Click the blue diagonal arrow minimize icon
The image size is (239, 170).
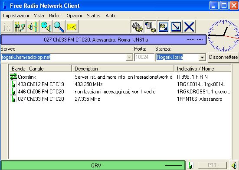tap(176, 27)
